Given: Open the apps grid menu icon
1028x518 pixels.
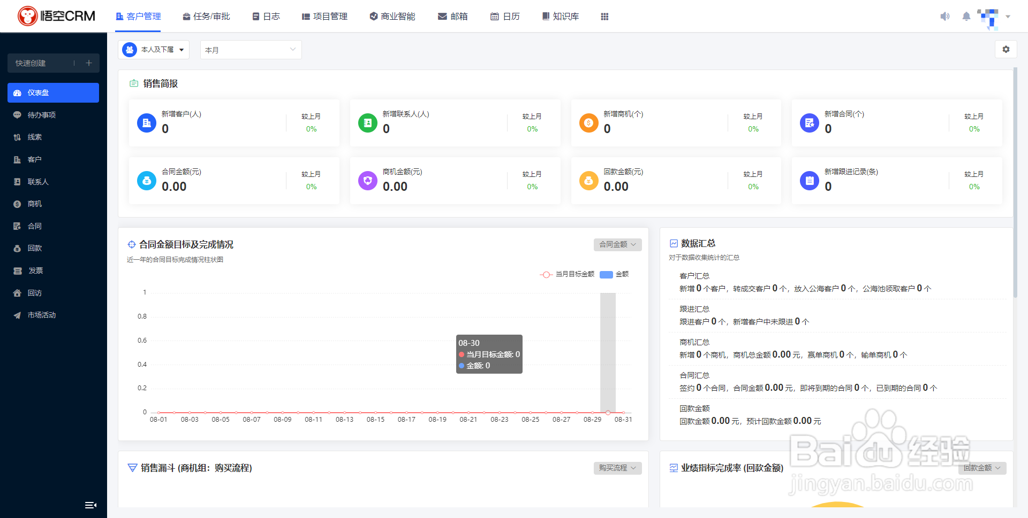Looking at the screenshot, I should pos(604,17).
